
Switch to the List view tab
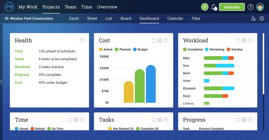pyautogui.click(x=109, y=19)
